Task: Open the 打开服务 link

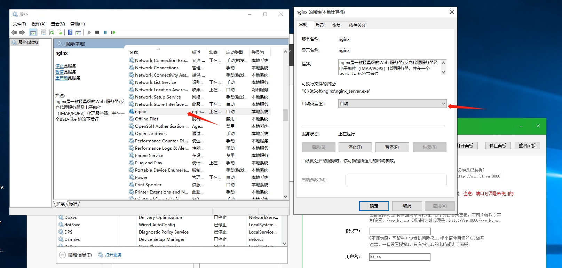Action: coord(113,255)
